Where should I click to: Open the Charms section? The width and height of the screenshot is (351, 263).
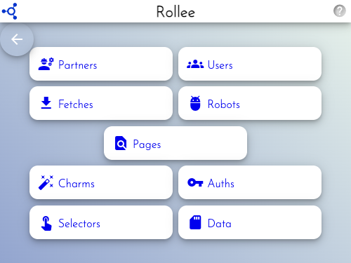tap(101, 182)
